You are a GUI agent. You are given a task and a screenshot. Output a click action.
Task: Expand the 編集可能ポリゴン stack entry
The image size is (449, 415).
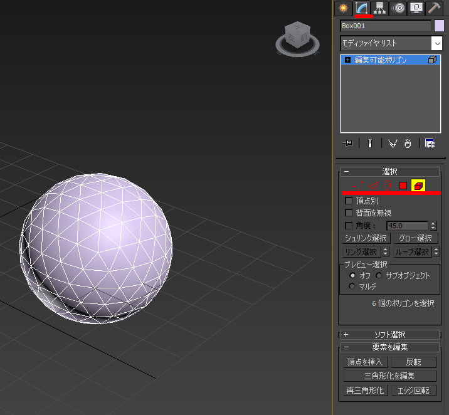(x=347, y=60)
